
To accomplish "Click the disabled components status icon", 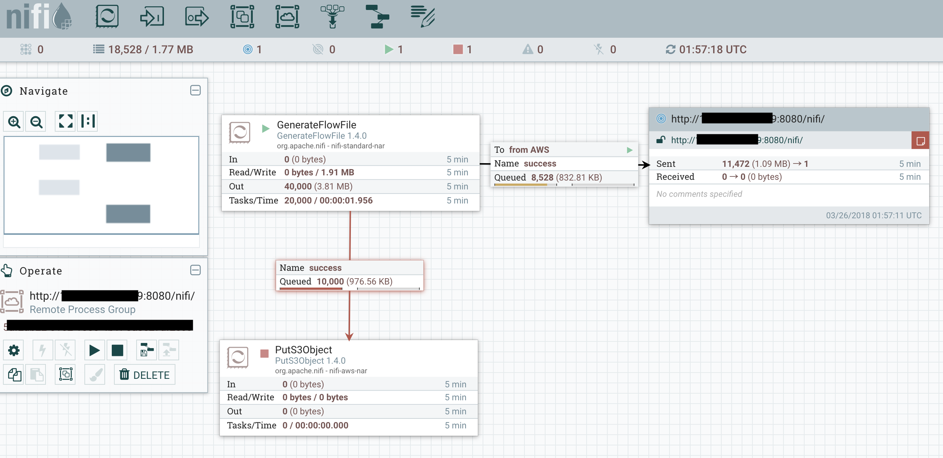I will click(598, 49).
